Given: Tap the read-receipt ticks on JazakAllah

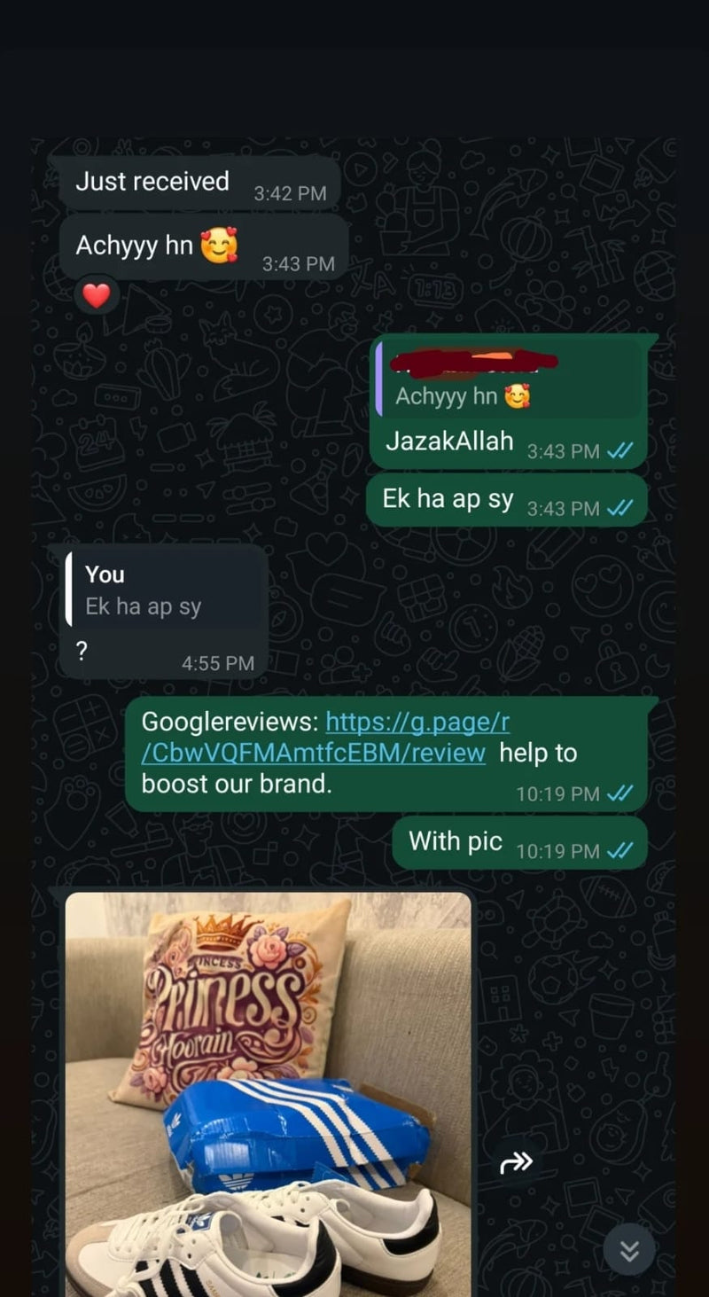Looking at the screenshot, I should 619,451.
